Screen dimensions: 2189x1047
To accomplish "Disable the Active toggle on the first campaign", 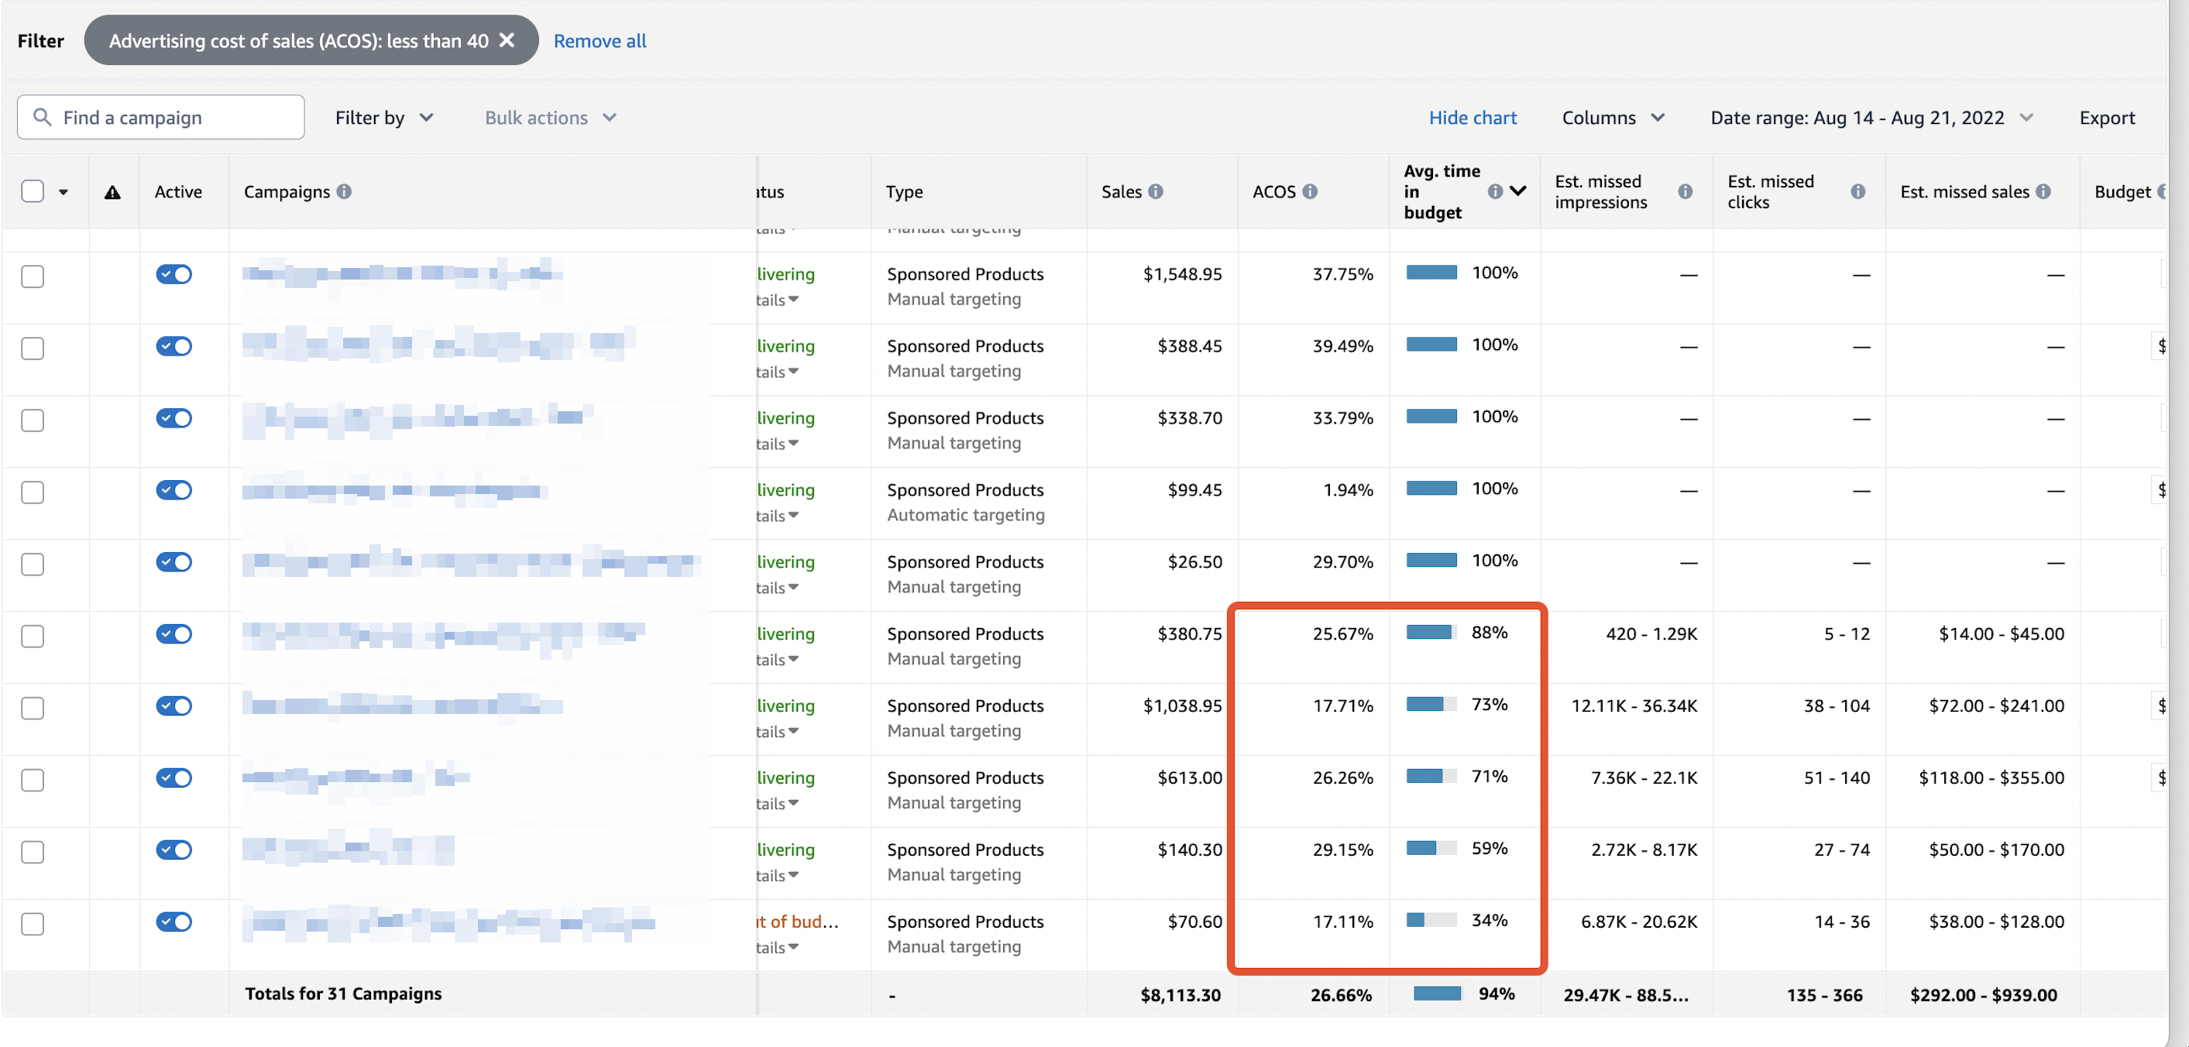I will point(174,273).
